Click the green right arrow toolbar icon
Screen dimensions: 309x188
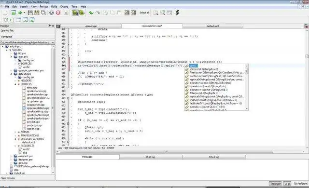click(x=20, y=13)
